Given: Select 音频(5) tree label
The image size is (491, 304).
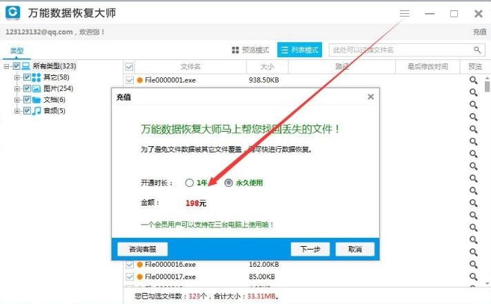Looking at the screenshot, I should pyautogui.click(x=54, y=111).
